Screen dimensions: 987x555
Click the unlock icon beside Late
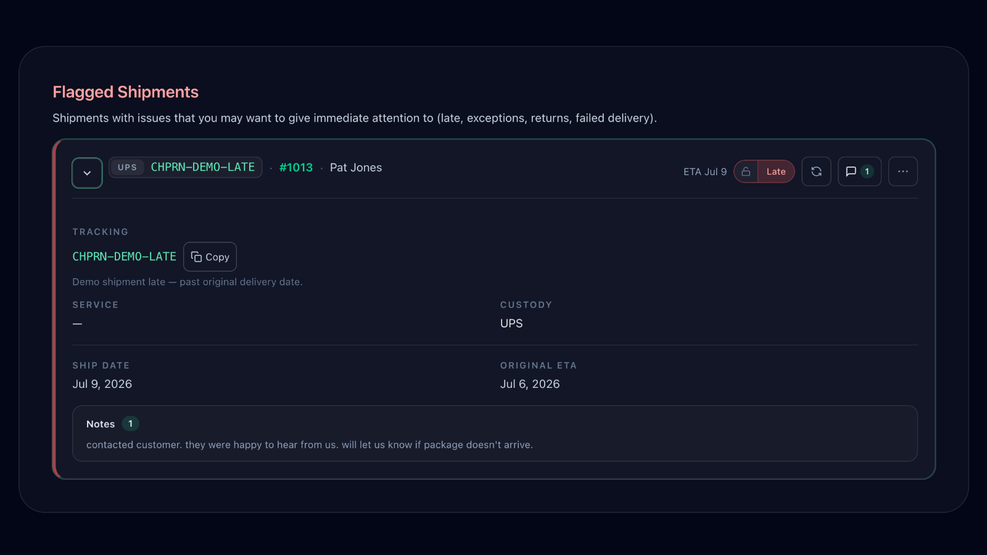746,171
